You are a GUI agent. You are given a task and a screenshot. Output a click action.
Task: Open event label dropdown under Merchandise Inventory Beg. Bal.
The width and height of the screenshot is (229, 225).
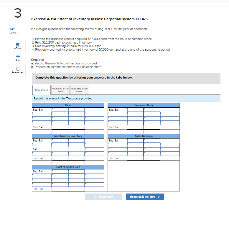42,145
